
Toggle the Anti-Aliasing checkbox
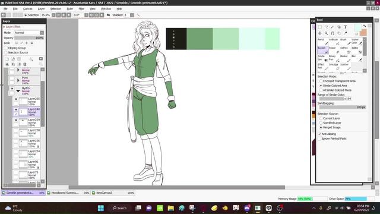click(x=319, y=134)
